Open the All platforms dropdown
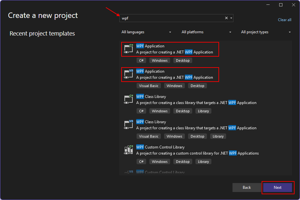The width and height of the screenshot is (300, 200). 206,32
